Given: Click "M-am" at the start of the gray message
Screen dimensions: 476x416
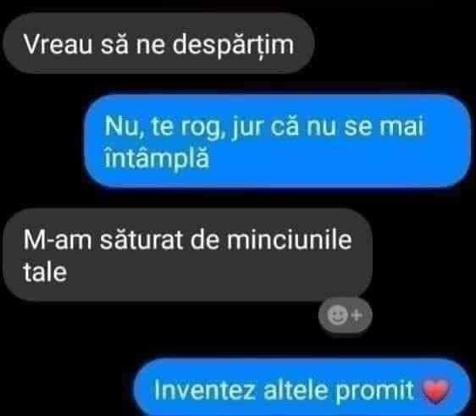Looking at the screenshot, I should click(58, 240).
